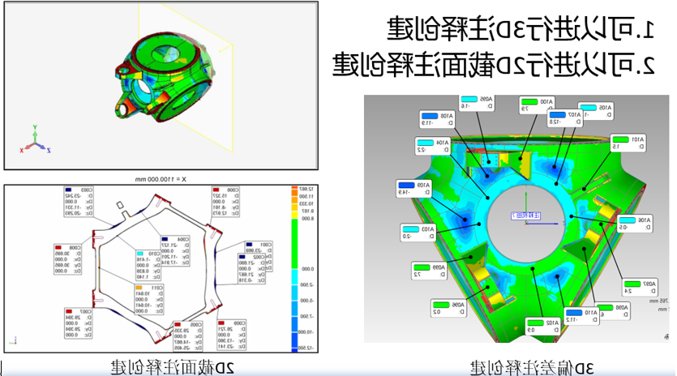
Task: Select the A109 deviation label
Action: click(x=415, y=188)
